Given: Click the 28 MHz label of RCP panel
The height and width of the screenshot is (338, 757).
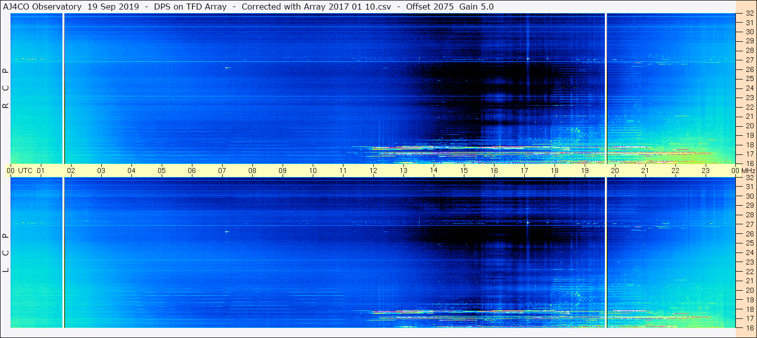Looking at the screenshot, I should [x=749, y=51].
